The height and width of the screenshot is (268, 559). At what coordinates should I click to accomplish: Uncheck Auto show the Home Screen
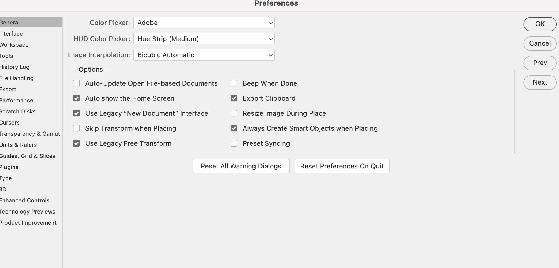76,98
